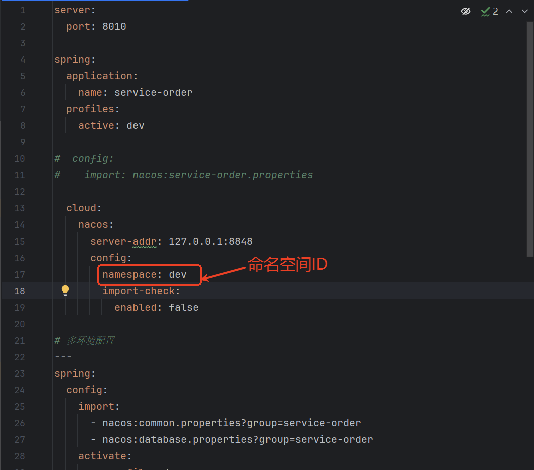Viewport: 534px width, 470px height.
Task: Click the 'cloud:' key
Action: [84, 208]
